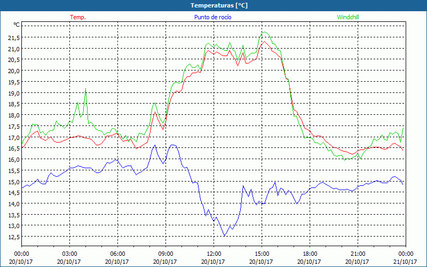
Task: Click the dew point minimum near 12:30
Action: (x=224, y=235)
